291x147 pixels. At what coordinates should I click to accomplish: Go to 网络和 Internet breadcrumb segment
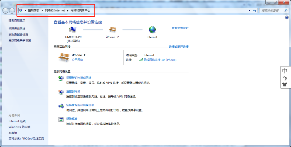55,10
